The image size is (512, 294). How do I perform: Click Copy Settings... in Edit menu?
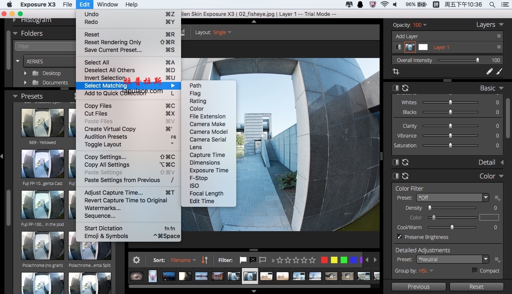[105, 157]
